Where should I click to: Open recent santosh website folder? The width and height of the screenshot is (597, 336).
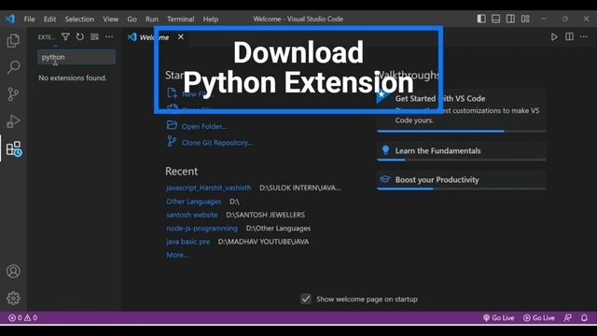click(x=192, y=215)
